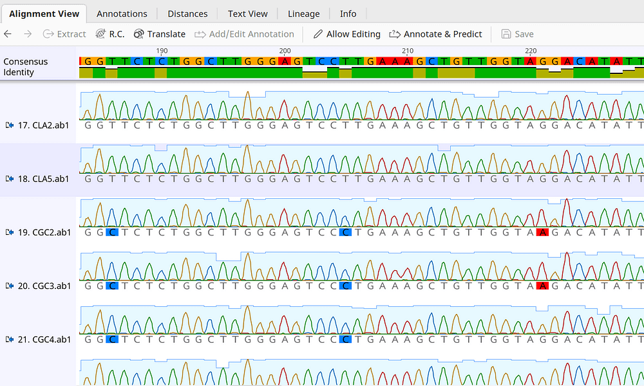Click the Translate tool in the toolbar
This screenshot has width=644, height=386.
[159, 34]
